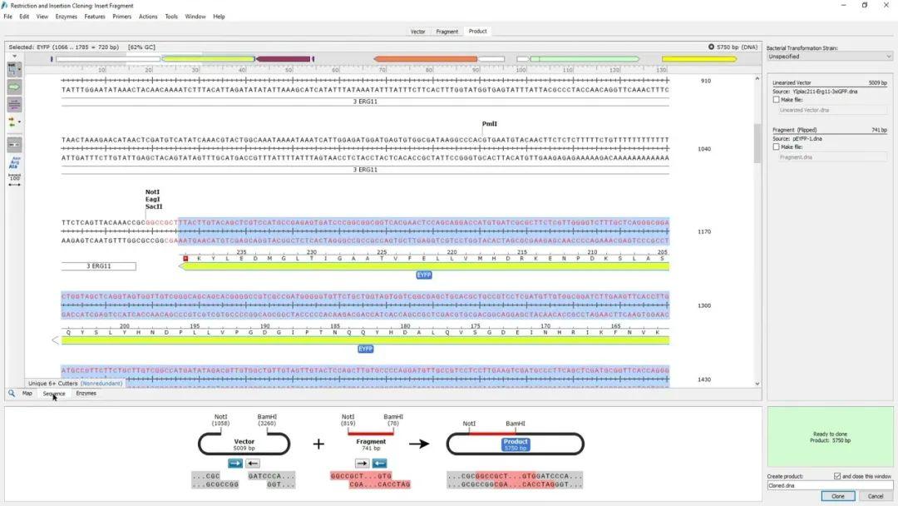Open the Enzymes menu
The image size is (898, 506).
coord(66,16)
